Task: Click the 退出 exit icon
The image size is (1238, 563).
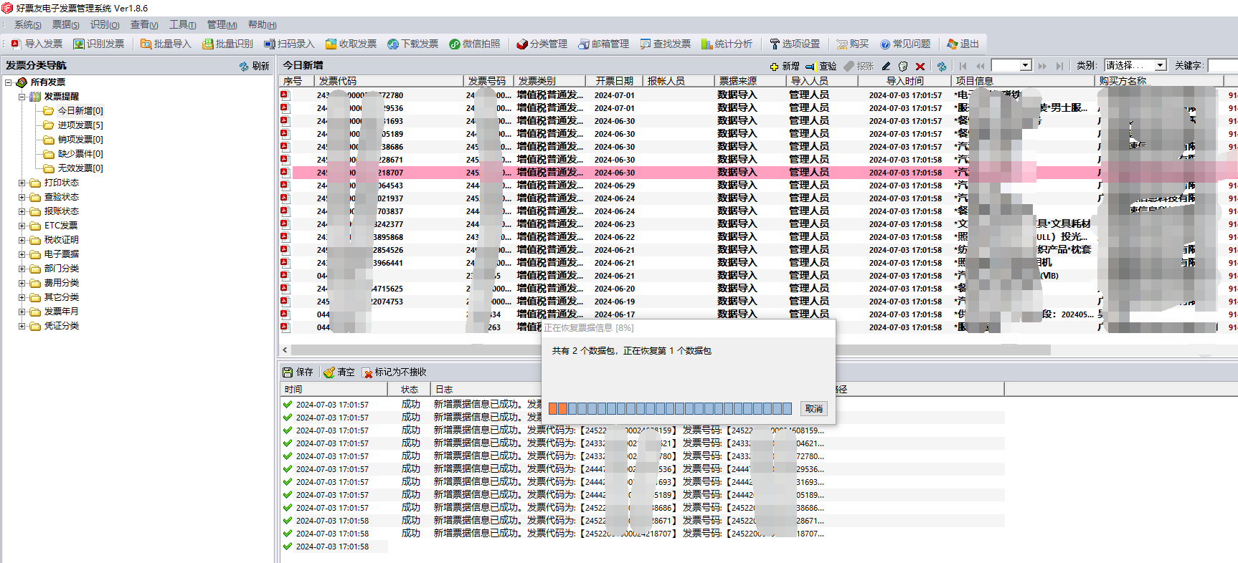Action: pyautogui.click(x=963, y=44)
